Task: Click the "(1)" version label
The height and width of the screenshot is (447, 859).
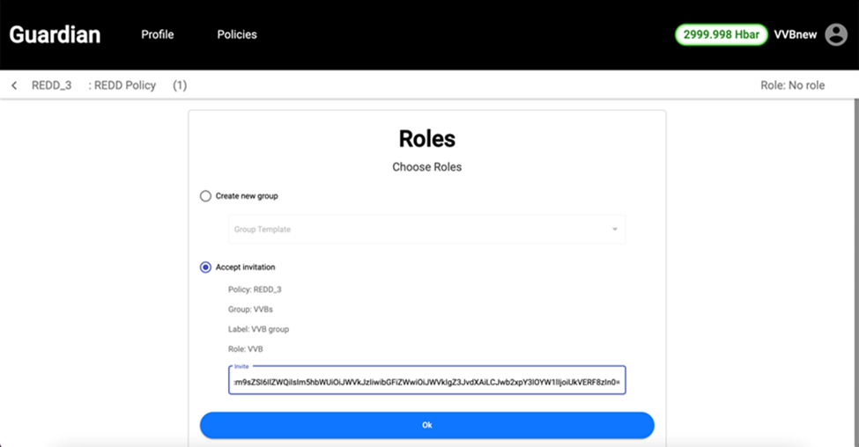Action: tap(180, 85)
